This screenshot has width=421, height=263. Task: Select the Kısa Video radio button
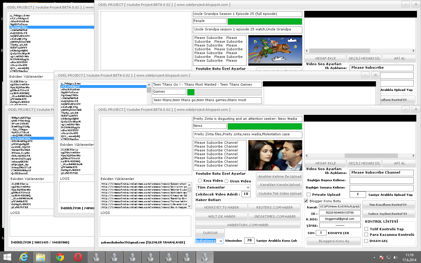click(200, 181)
